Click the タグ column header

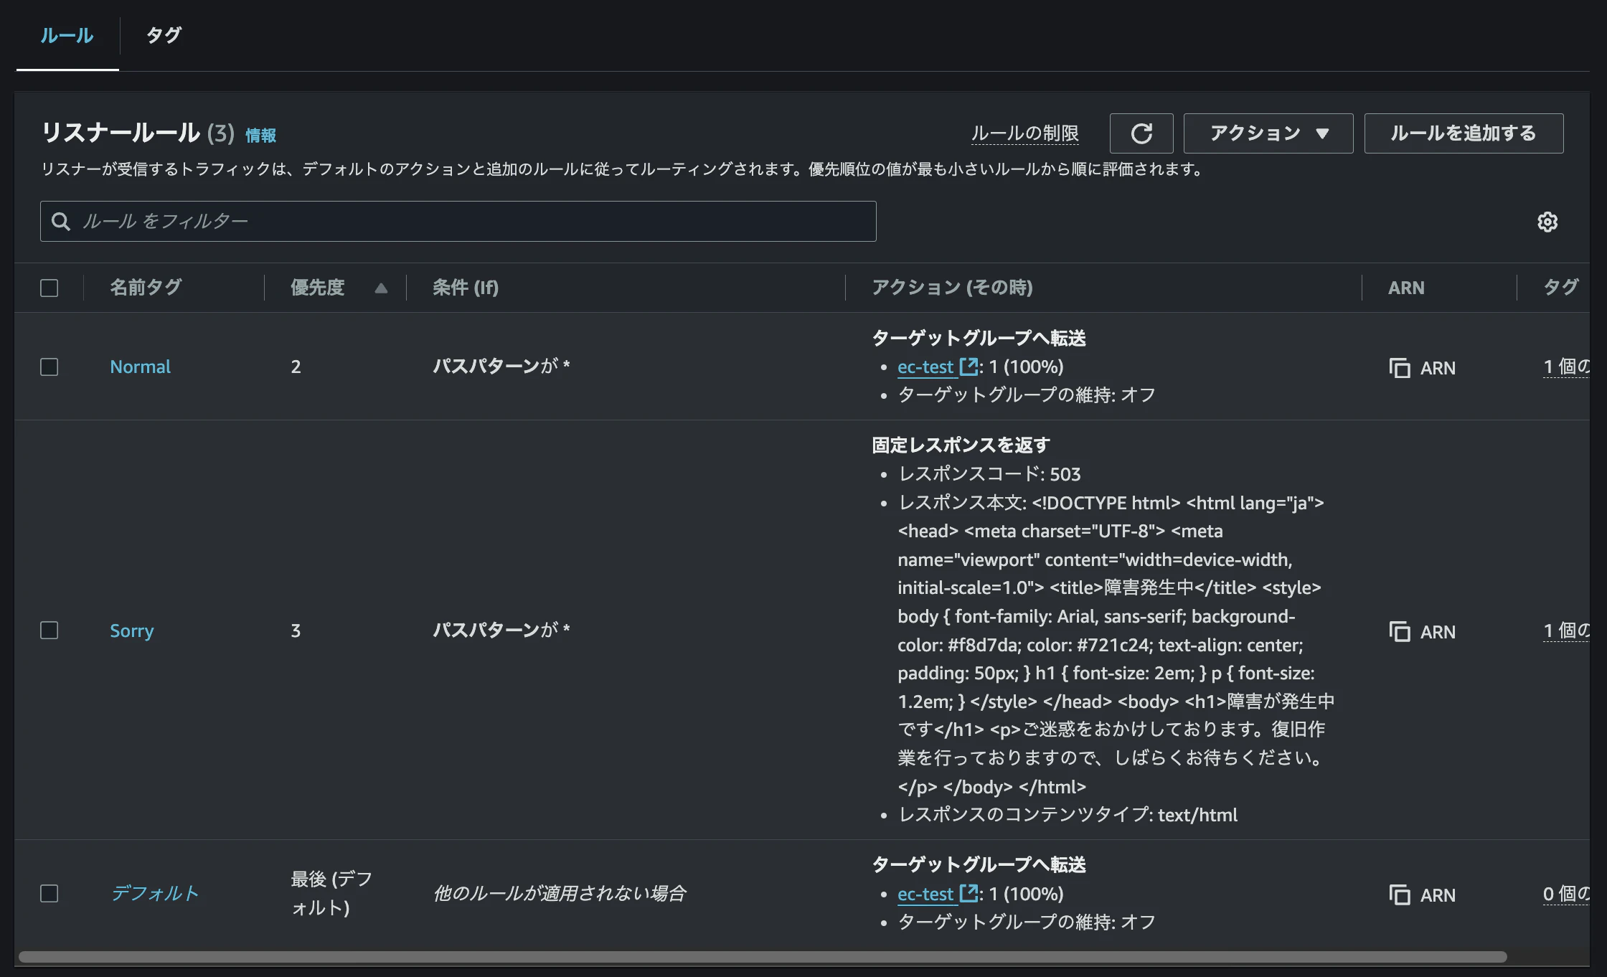[x=1561, y=288]
